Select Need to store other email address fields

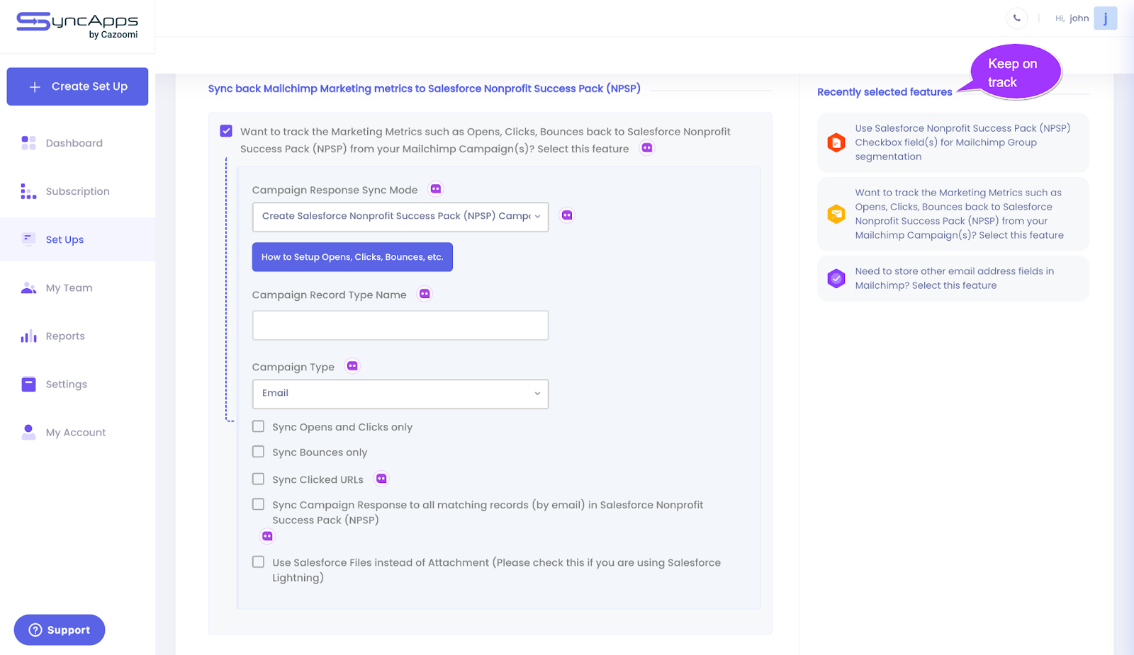[x=953, y=278]
